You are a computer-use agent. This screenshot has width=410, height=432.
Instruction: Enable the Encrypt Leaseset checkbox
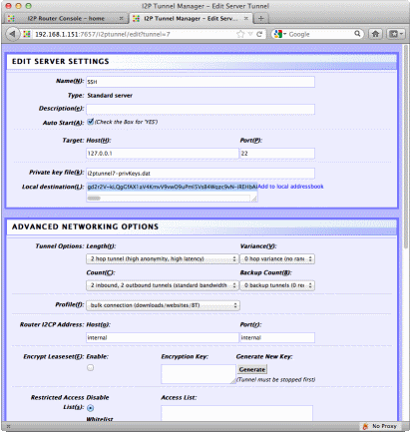point(90,367)
